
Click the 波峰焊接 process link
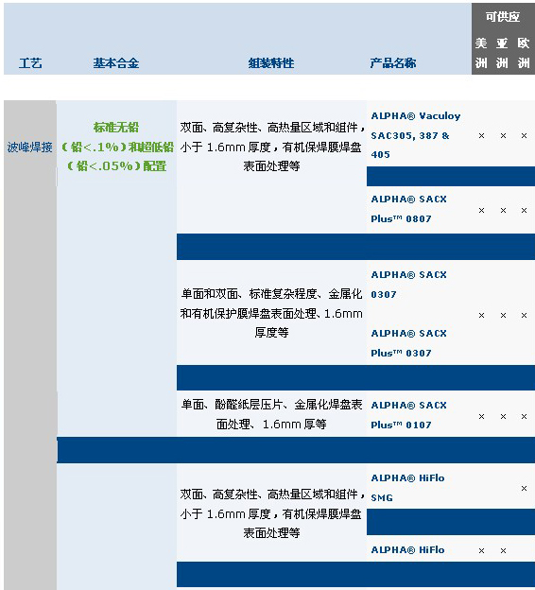[29, 147]
